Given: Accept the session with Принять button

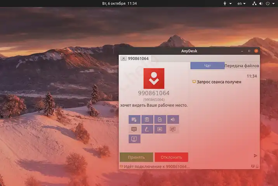Looking at the screenshot, I should (x=136, y=157).
